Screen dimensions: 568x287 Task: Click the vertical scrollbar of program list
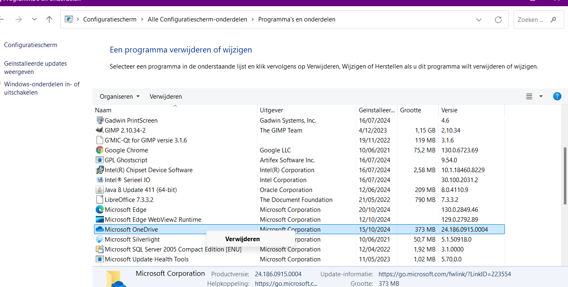coord(565,176)
